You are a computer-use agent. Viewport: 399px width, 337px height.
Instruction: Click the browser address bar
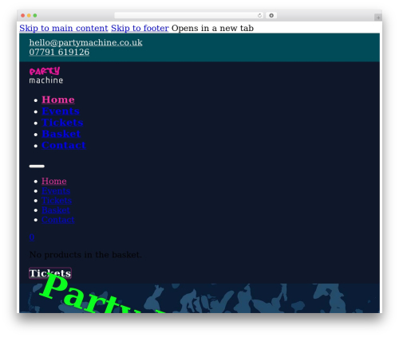pyautogui.click(x=188, y=16)
